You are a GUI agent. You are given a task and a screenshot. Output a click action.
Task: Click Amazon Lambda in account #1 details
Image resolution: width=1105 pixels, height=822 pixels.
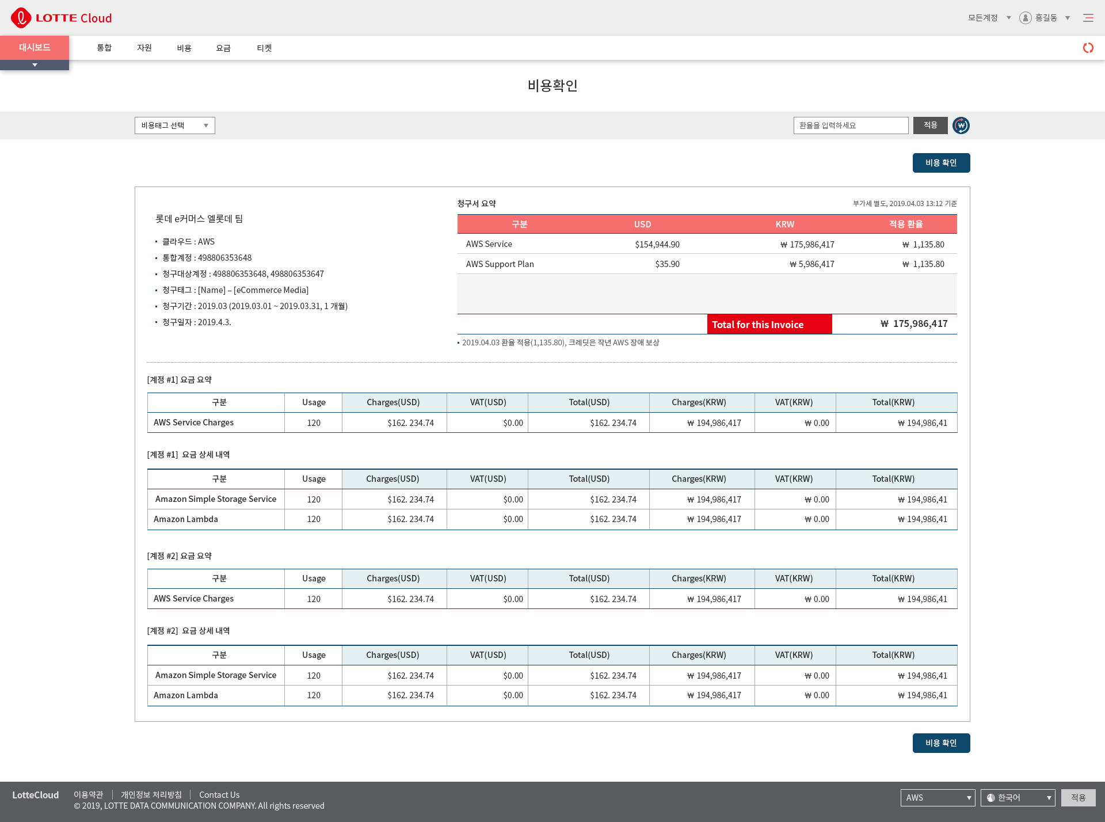coord(186,519)
